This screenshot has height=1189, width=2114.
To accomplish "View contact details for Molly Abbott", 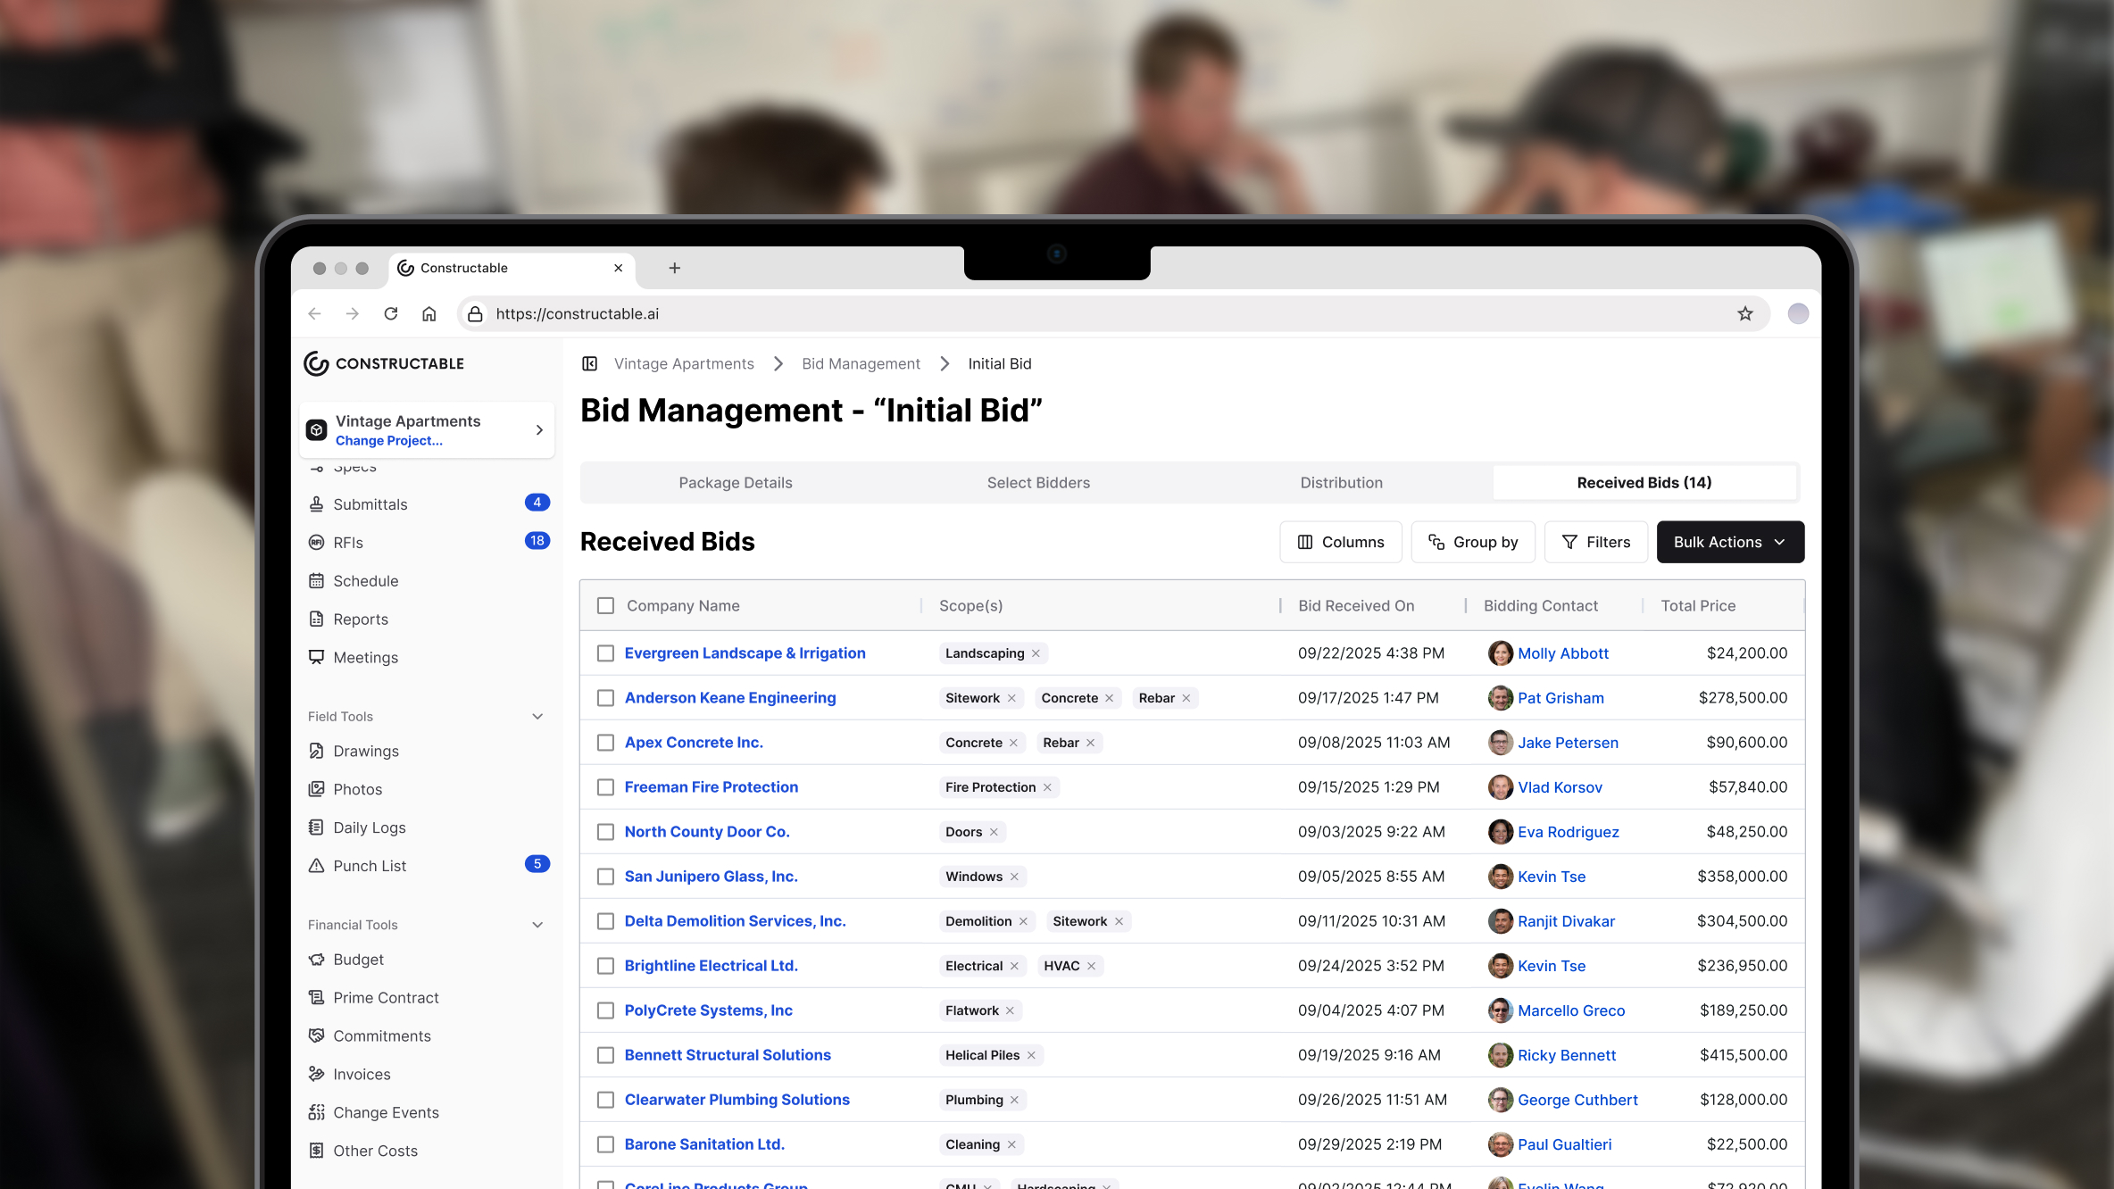I will click(1563, 653).
